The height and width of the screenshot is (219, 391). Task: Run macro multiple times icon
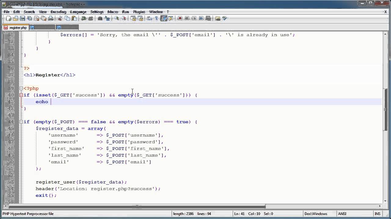(x=201, y=19)
